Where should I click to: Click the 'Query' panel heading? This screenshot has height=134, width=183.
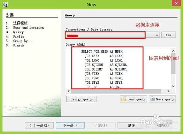click(70, 15)
